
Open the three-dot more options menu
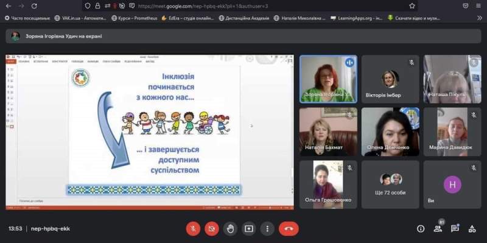(x=267, y=229)
